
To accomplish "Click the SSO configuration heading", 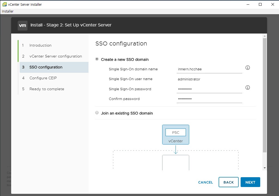I will pyautogui.click(x=121, y=43).
